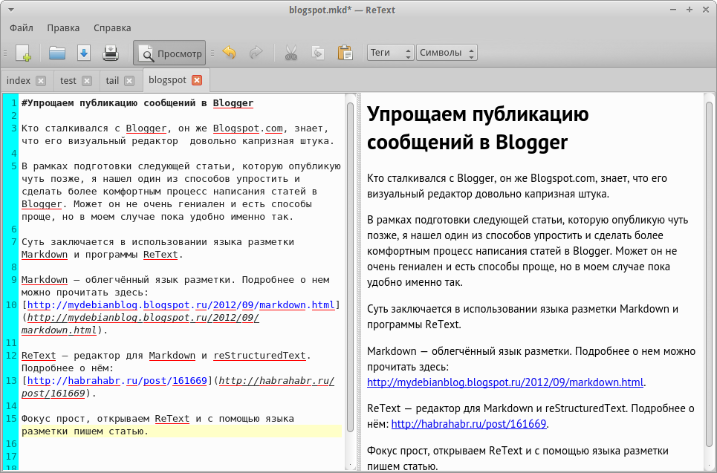Switch to the index tab

(19, 81)
